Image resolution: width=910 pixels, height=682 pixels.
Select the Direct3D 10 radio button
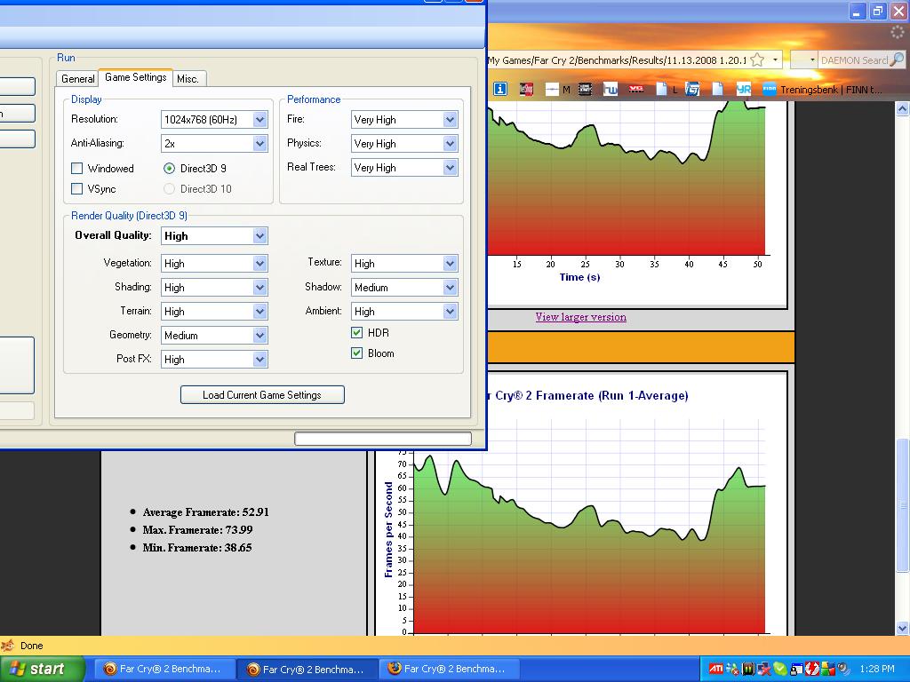[169, 188]
